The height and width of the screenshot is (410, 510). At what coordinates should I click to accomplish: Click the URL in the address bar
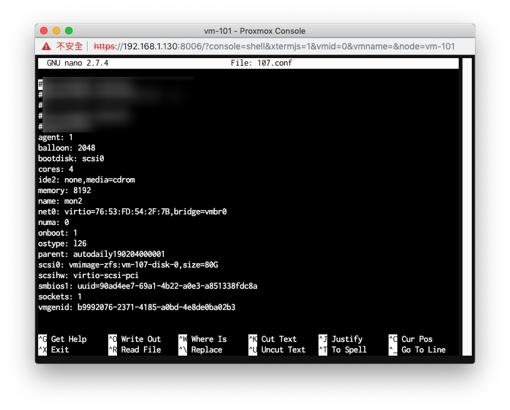274,46
